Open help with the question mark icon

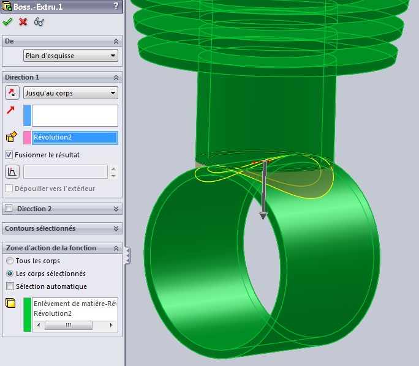pos(116,6)
